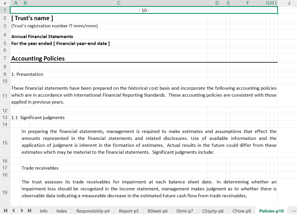Switch to the BSheet-p6 tab
Image resolution: width=297 pixels, height=214 pixels.
coord(157,211)
